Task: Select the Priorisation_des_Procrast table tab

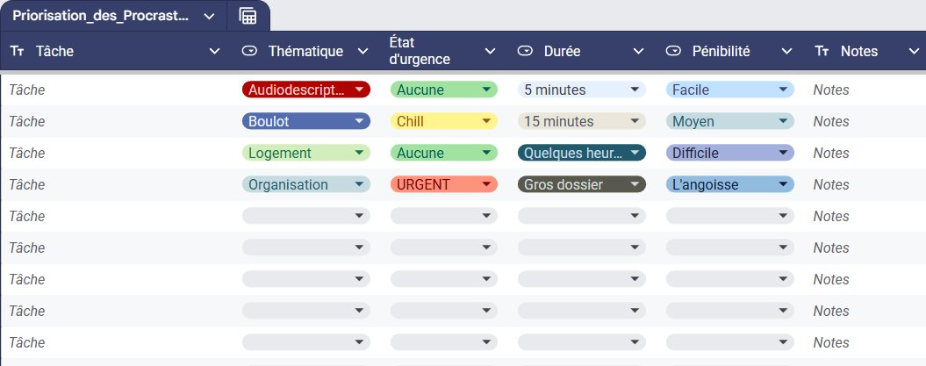Action: pyautogui.click(x=99, y=16)
